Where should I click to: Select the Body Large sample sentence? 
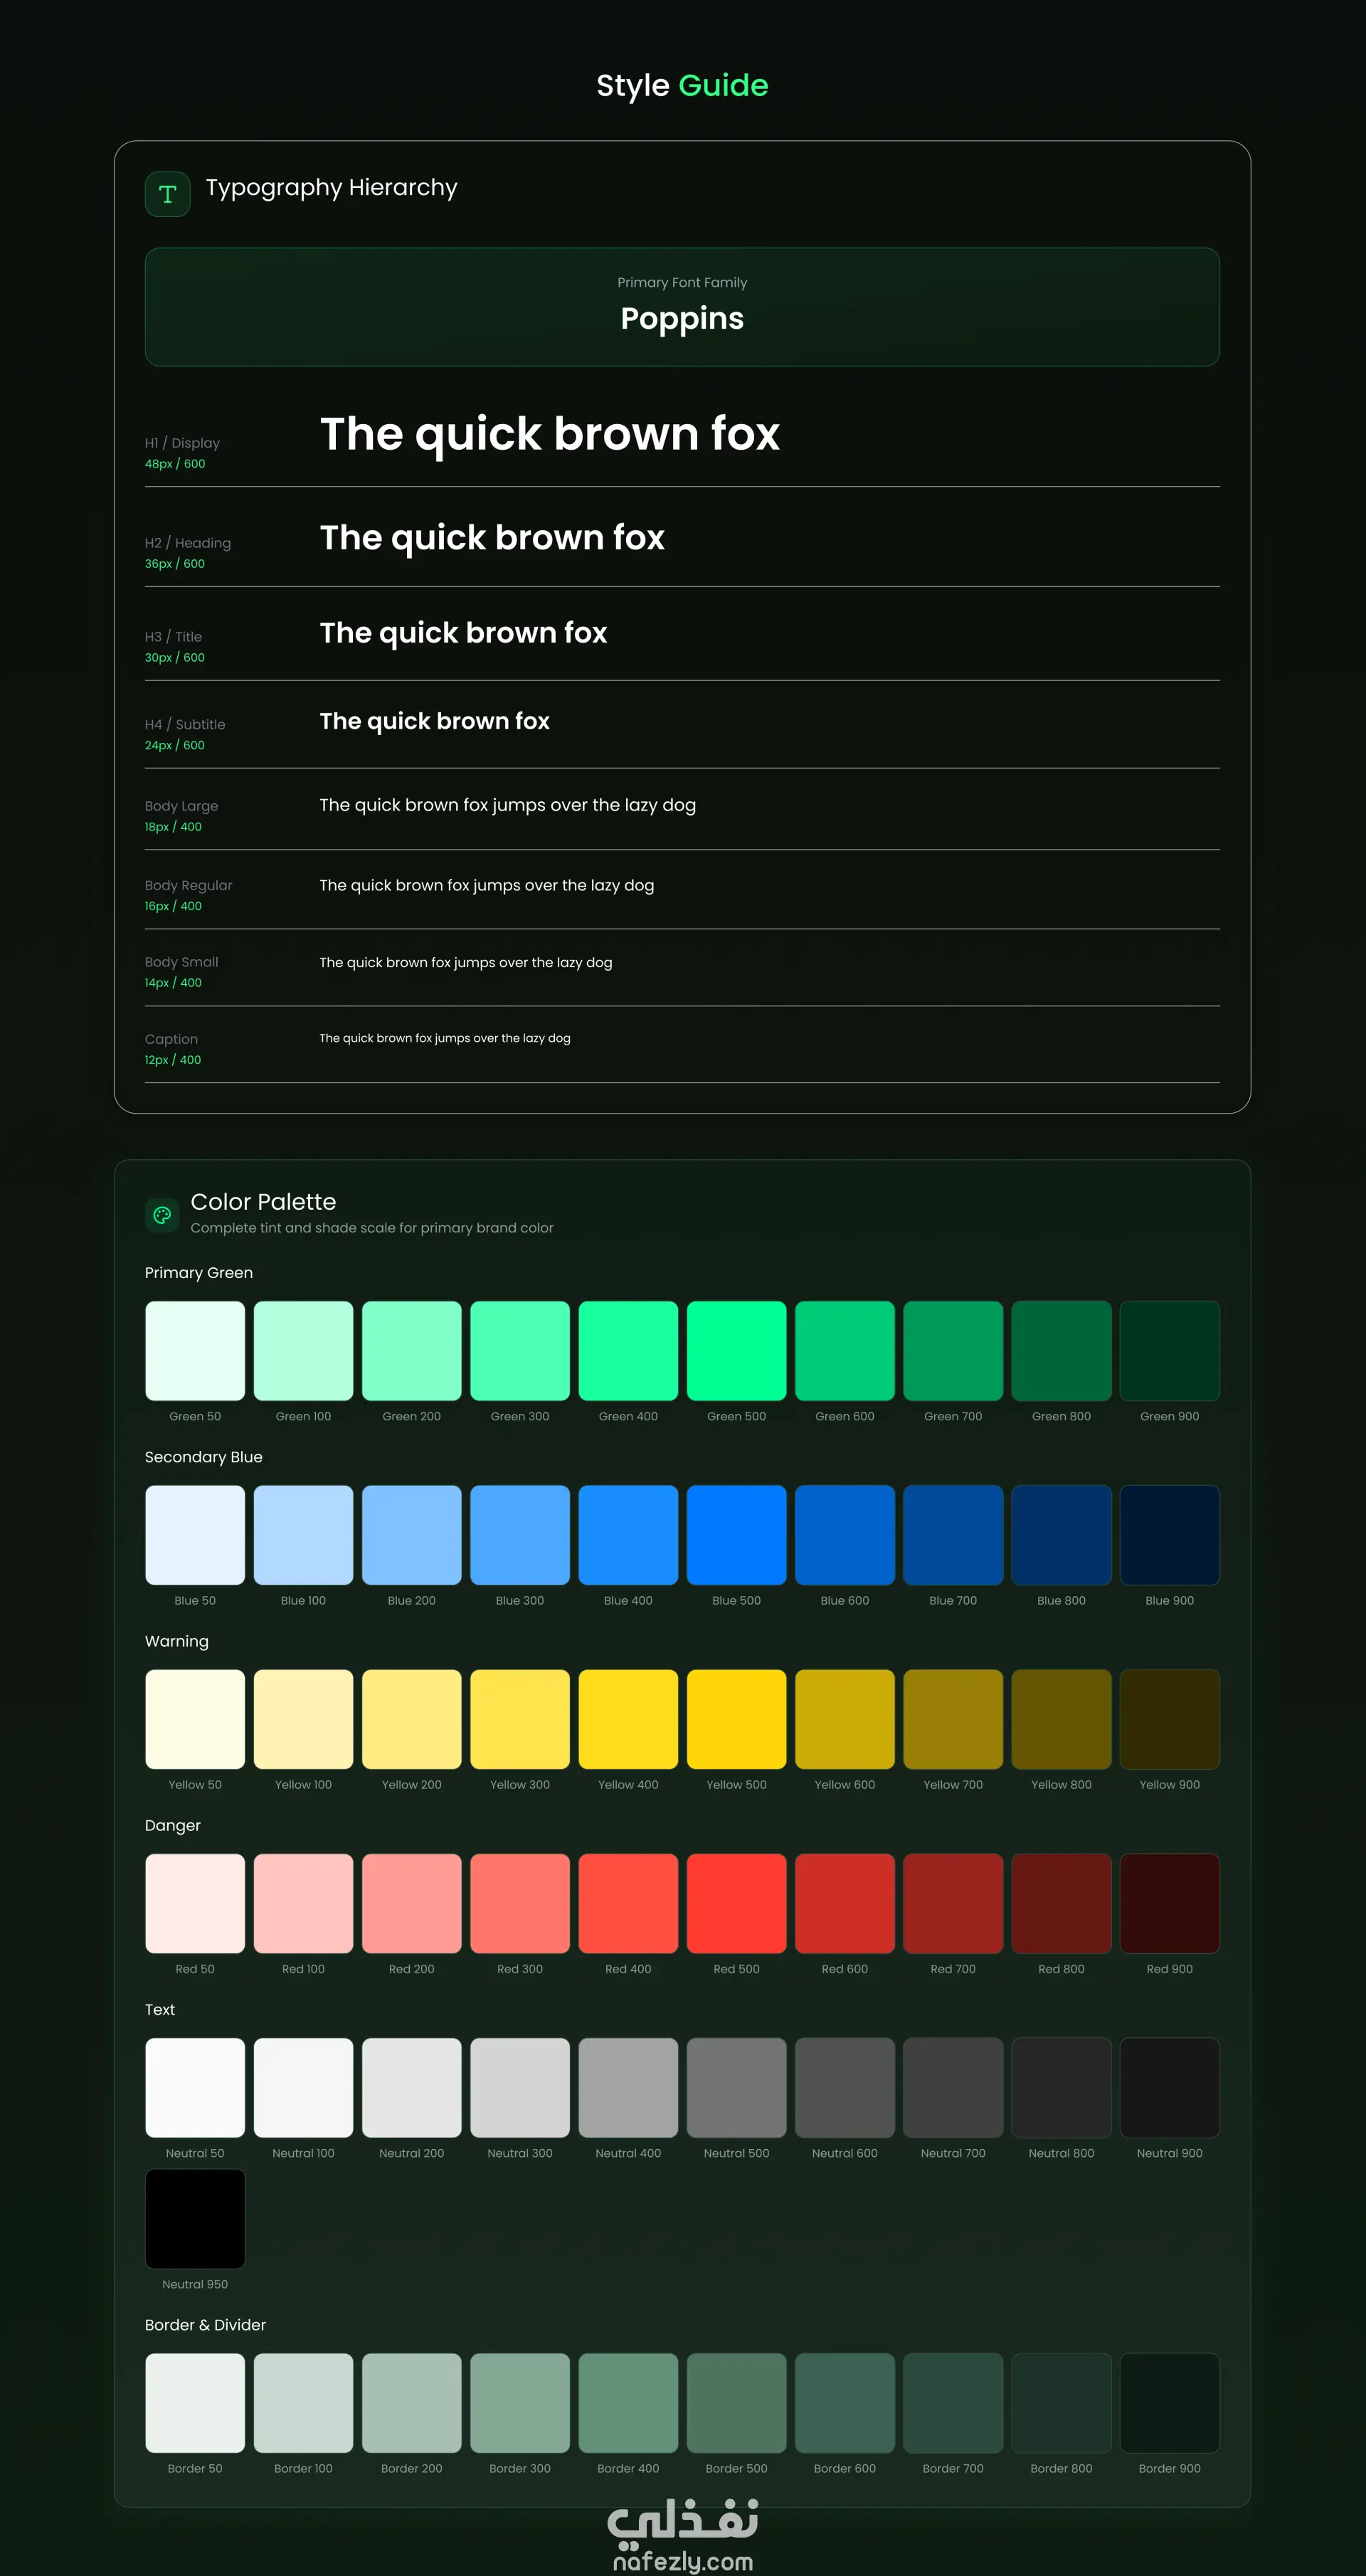pyautogui.click(x=507, y=805)
